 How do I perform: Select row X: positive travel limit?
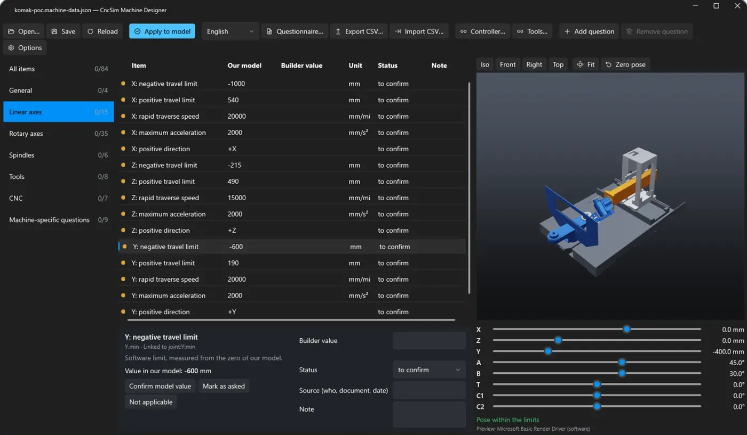(292, 100)
